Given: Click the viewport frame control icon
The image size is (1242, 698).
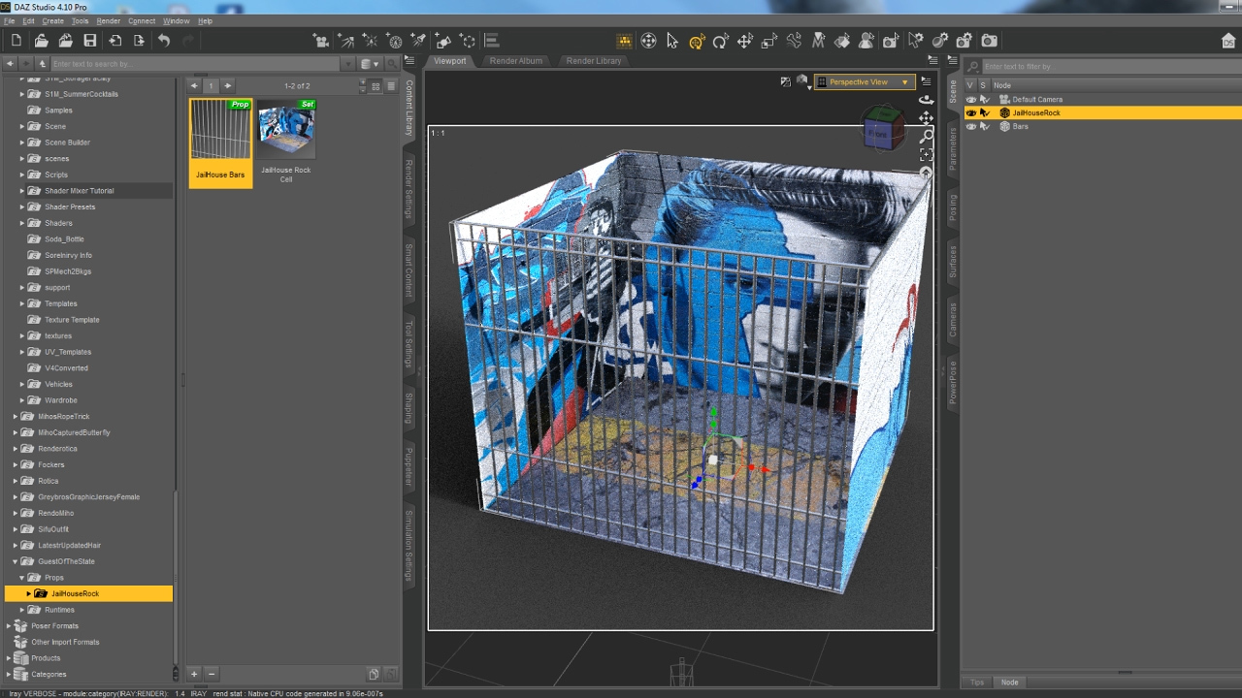Looking at the screenshot, I should (926, 155).
